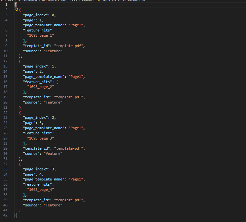Click the "page_index" key on line 33
246x222 pixels.
pyautogui.click(x=36, y=169)
